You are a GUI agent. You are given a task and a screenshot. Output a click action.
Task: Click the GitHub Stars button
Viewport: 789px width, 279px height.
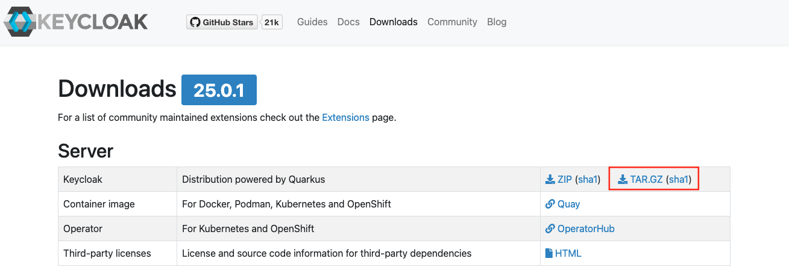[222, 22]
